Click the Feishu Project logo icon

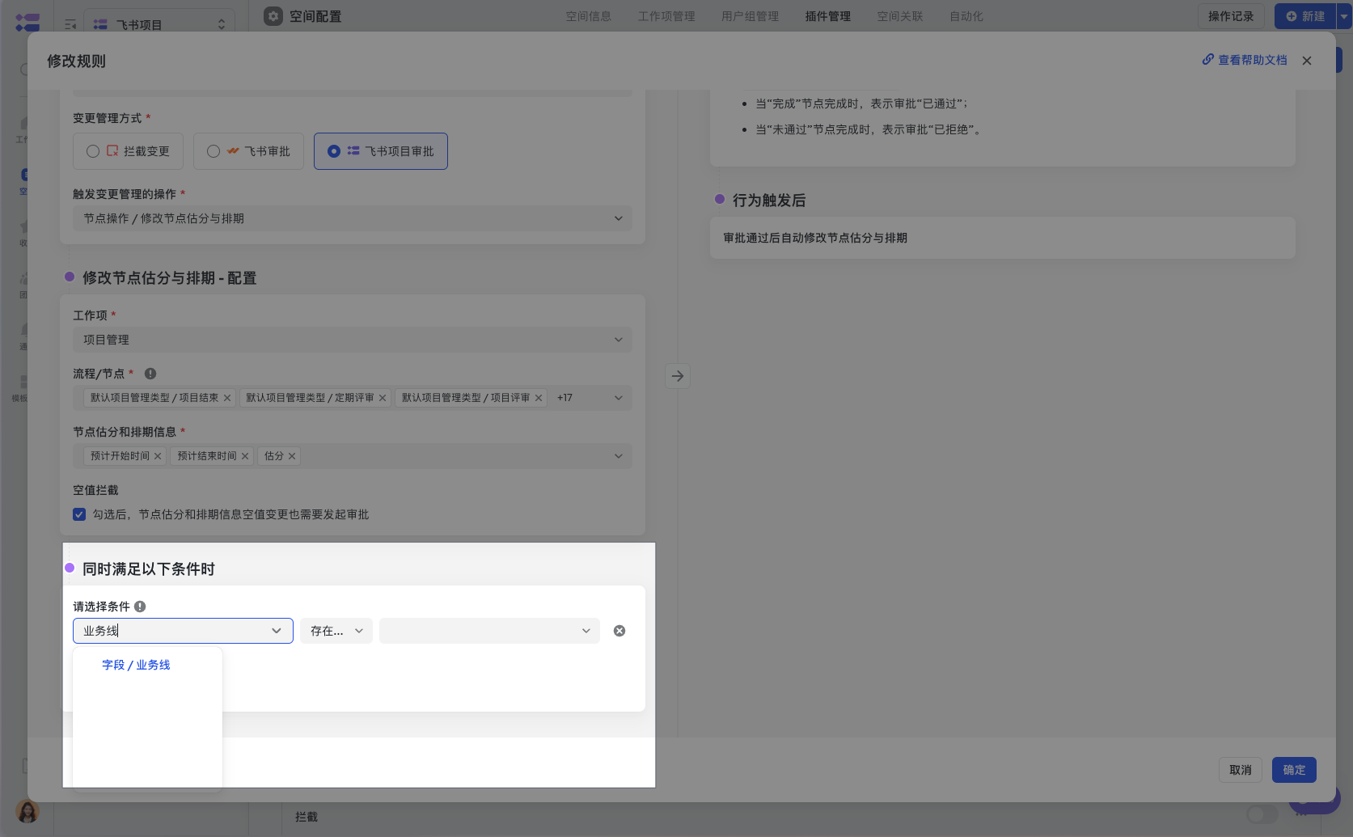pos(27,22)
